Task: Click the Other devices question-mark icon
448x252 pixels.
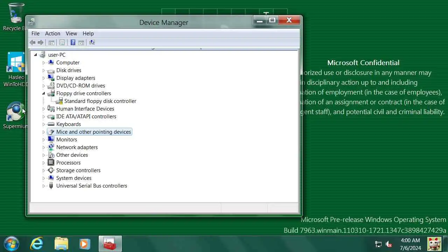Action: tap(51, 155)
